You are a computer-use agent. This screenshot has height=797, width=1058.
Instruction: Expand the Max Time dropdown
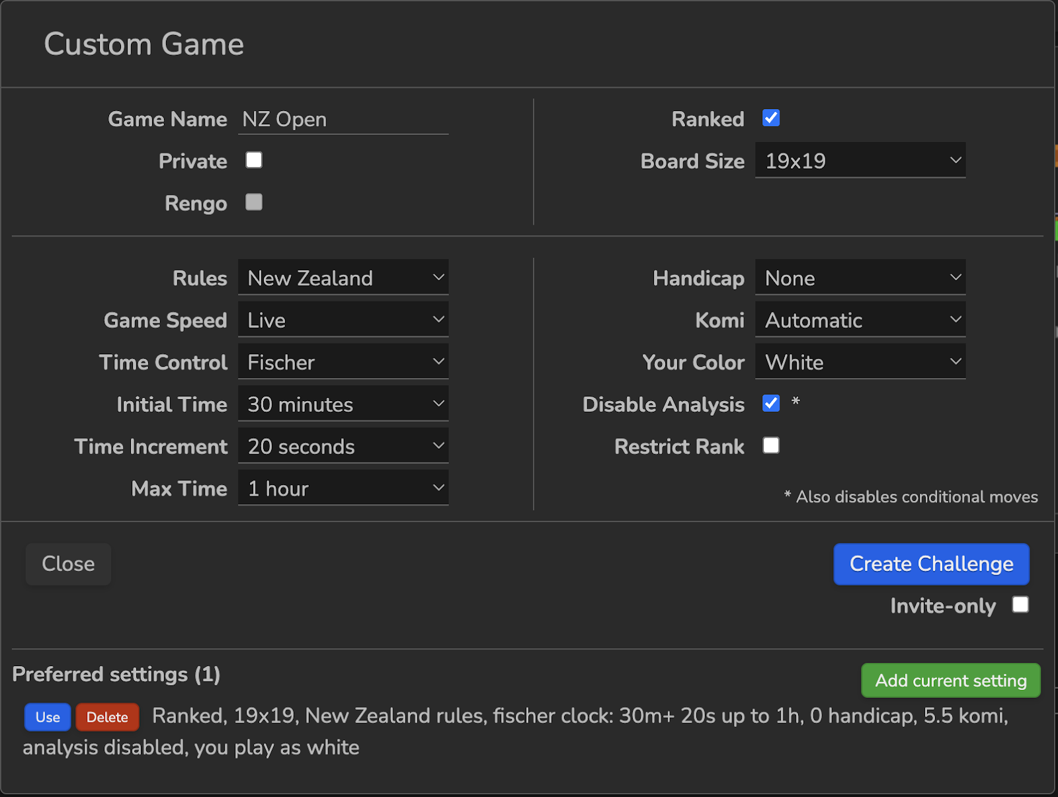(343, 488)
